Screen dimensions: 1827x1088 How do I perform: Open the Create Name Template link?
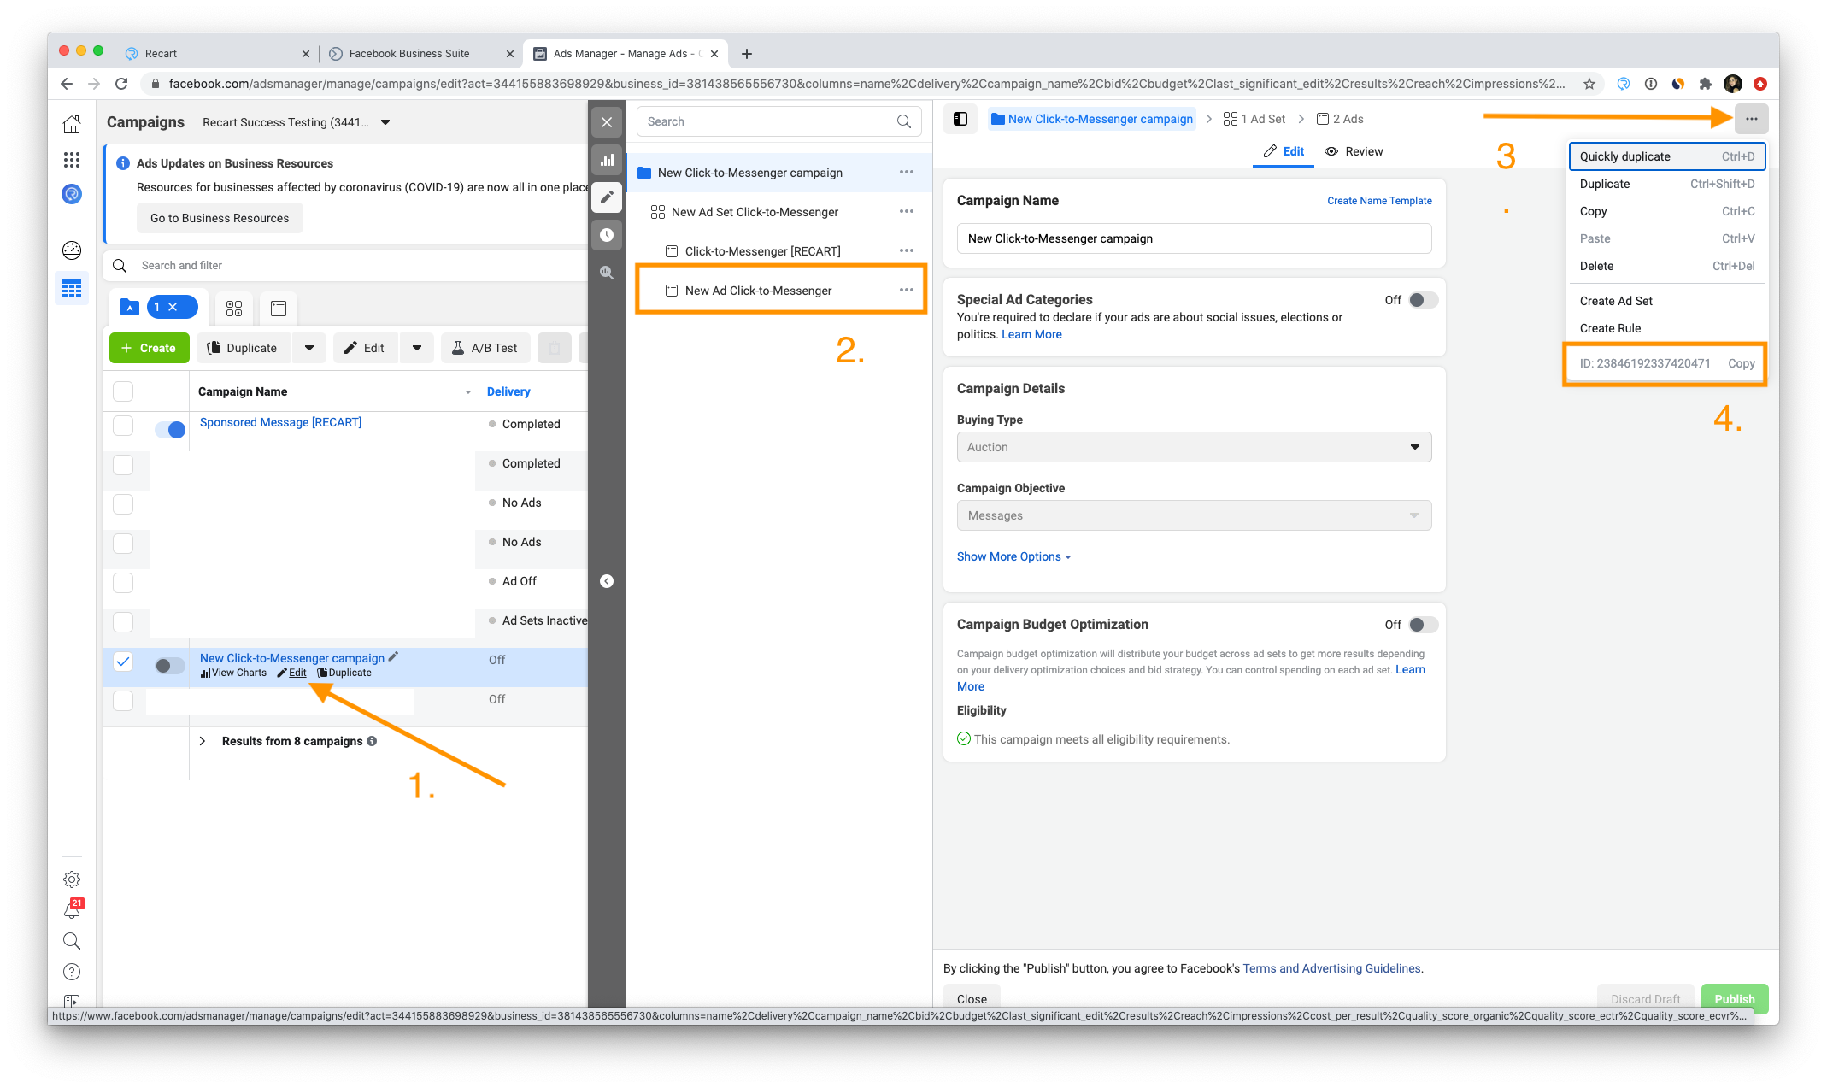pos(1379,201)
